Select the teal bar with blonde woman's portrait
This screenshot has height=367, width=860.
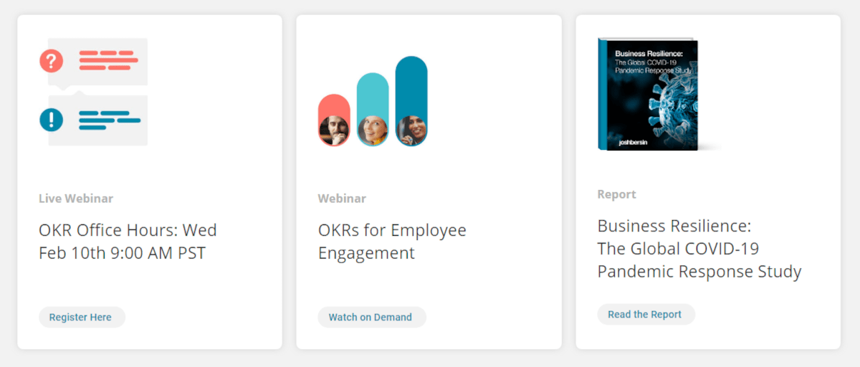click(x=373, y=110)
